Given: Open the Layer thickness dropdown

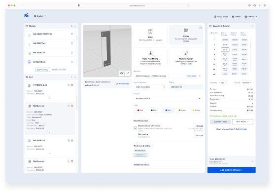Looking at the screenshot, I should click(x=150, y=87).
